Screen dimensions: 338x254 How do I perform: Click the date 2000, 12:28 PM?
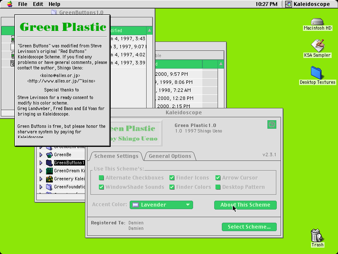tap(175, 98)
